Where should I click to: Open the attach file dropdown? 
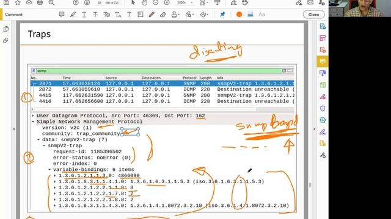tap(190, 15)
